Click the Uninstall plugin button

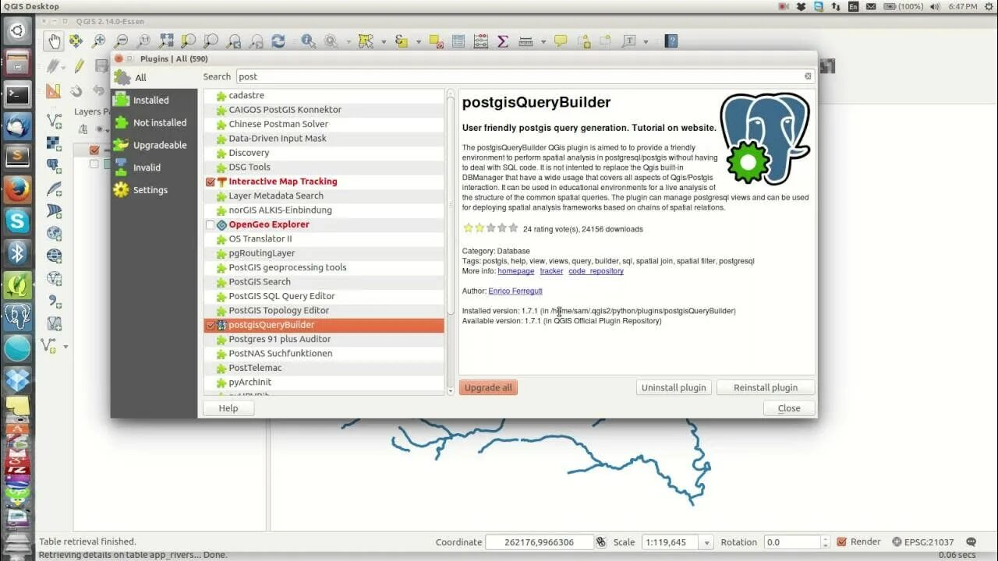pyautogui.click(x=674, y=387)
